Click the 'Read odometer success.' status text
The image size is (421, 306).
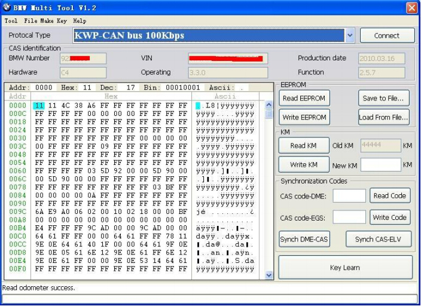tap(38, 287)
